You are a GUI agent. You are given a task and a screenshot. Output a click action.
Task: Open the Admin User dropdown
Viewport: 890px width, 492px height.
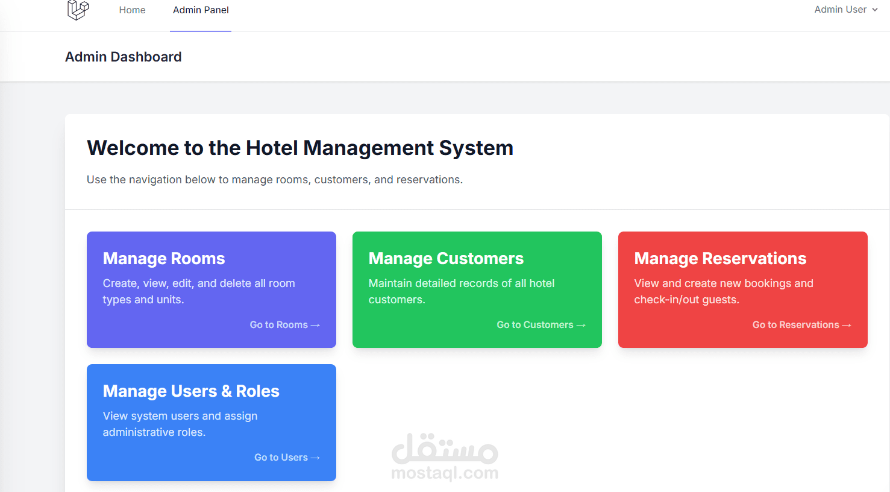pos(841,10)
